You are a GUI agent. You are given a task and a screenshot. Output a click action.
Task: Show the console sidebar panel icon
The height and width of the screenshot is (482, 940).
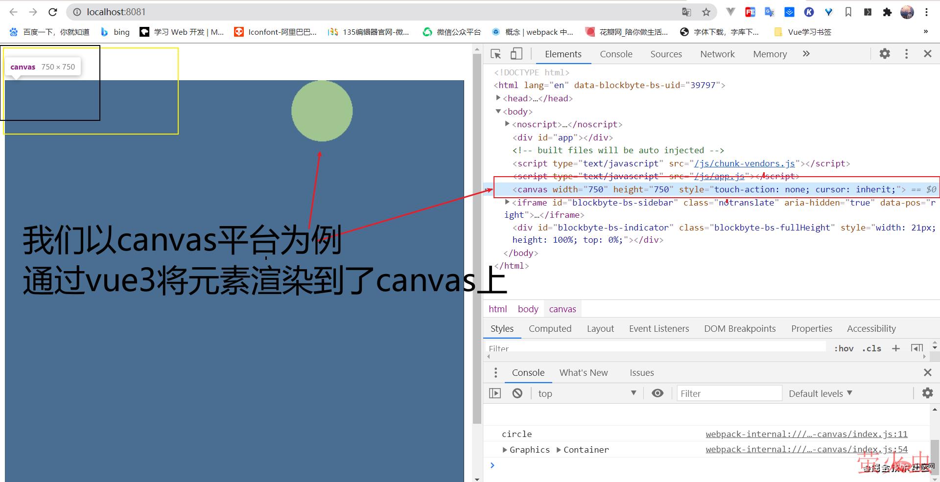pyautogui.click(x=495, y=393)
